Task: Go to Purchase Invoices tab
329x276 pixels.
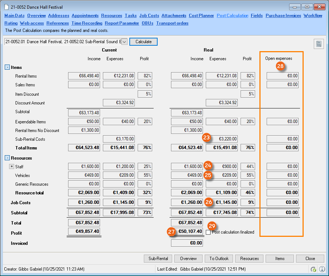Action: pos(283,16)
